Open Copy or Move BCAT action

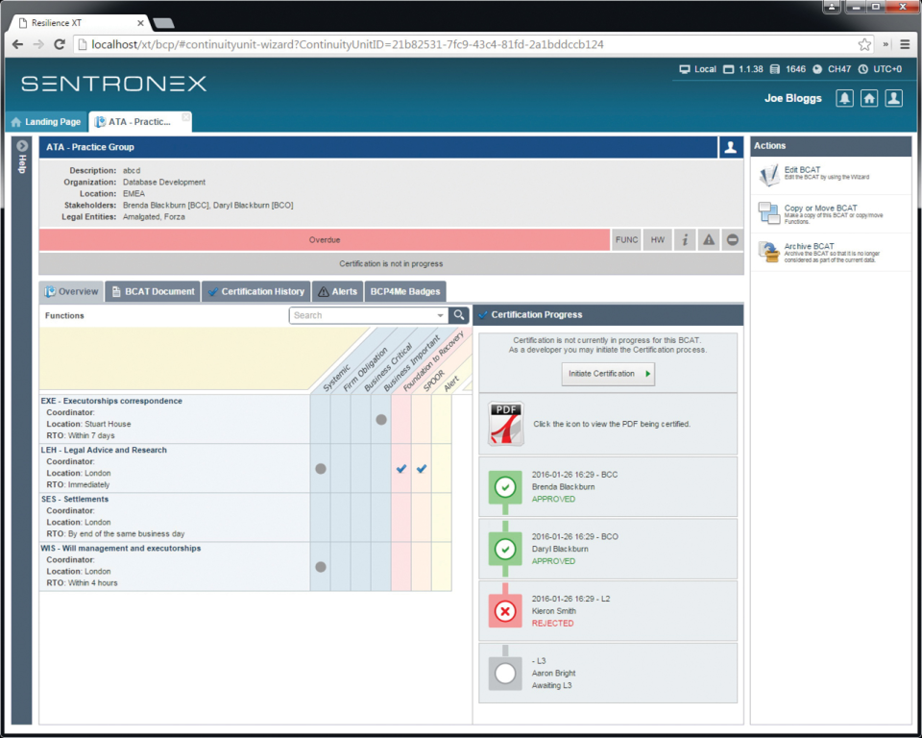coord(830,213)
